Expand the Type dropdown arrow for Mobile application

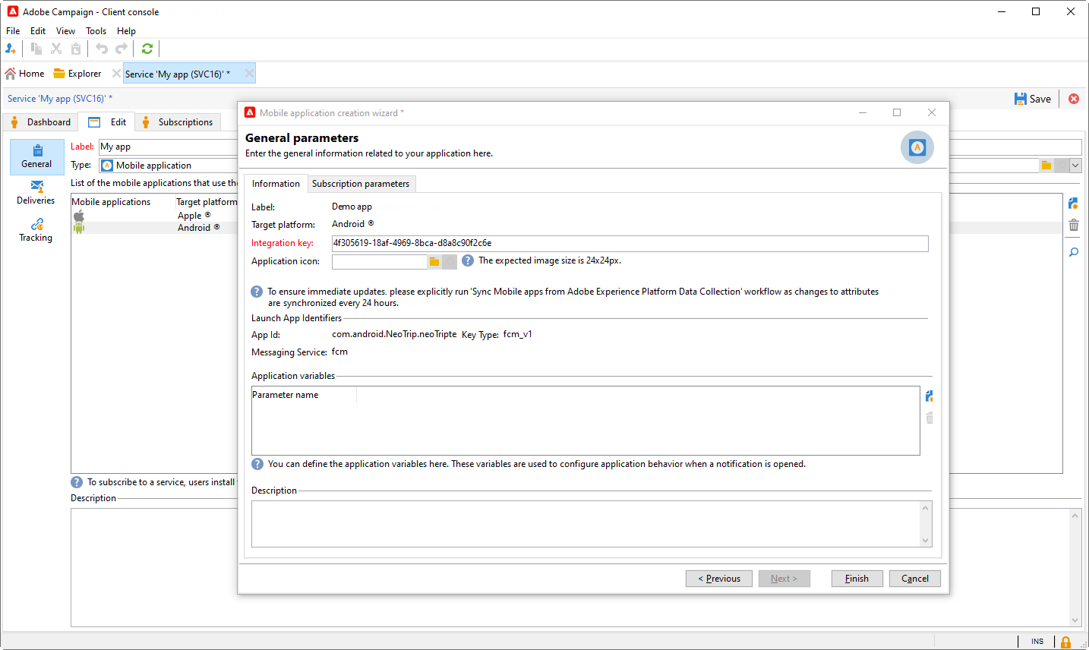[1075, 166]
